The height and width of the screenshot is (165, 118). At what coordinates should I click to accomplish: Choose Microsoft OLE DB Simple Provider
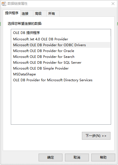point(61,68)
